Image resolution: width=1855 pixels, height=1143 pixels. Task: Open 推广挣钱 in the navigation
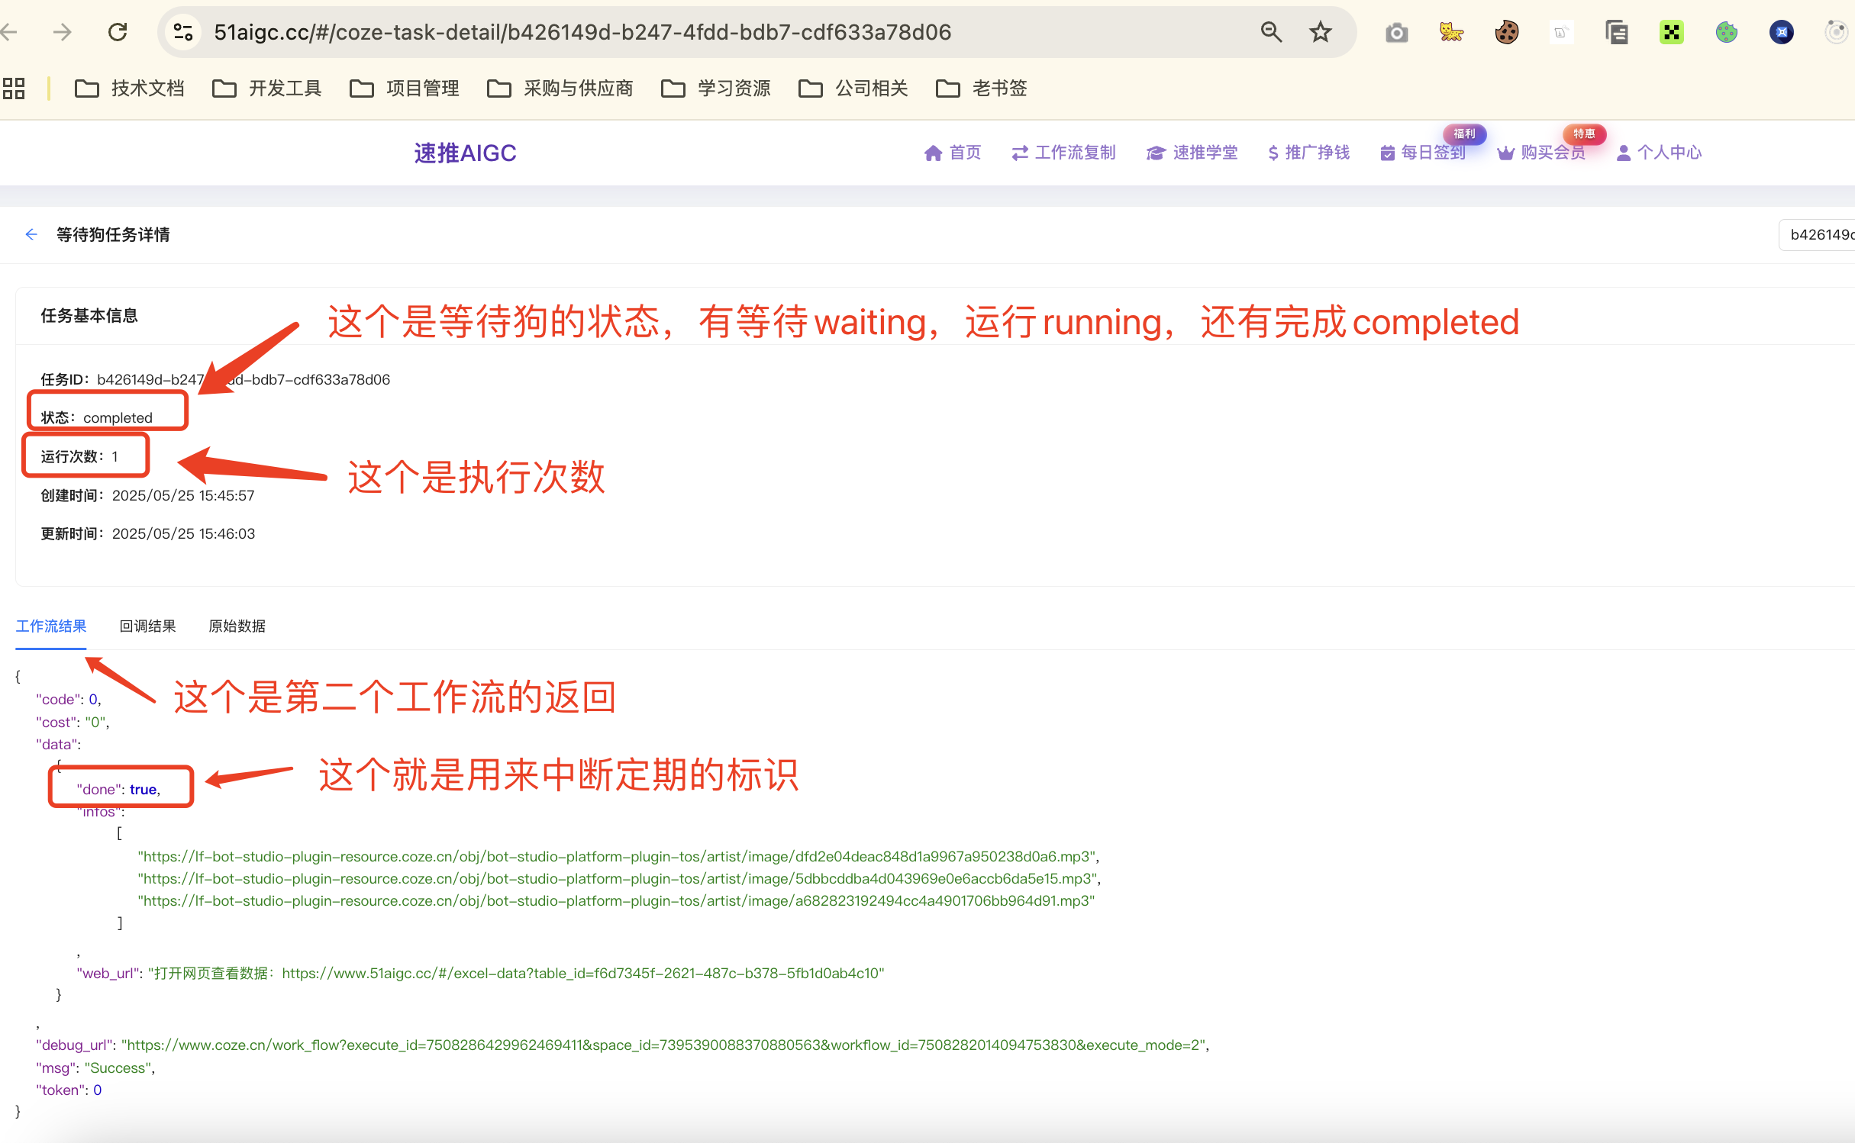click(x=1308, y=153)
